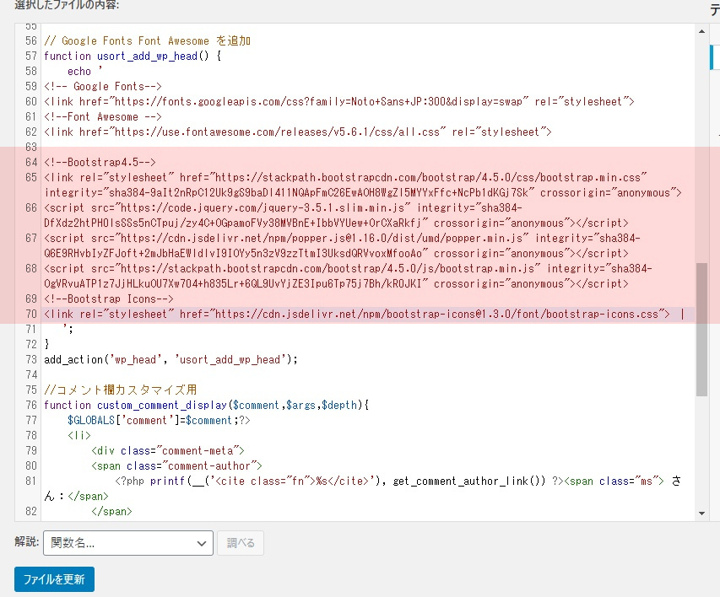Click the code editor scrollbar up arrow
This screenshot has height=597, width=720.
pyautogui.click(x=701, y=31)
